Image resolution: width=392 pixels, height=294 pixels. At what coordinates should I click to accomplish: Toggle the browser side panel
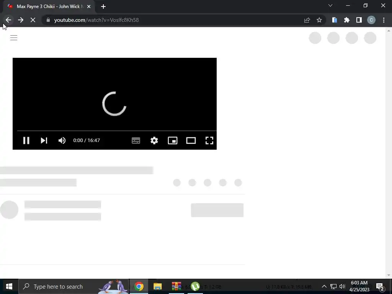[359, 20]
